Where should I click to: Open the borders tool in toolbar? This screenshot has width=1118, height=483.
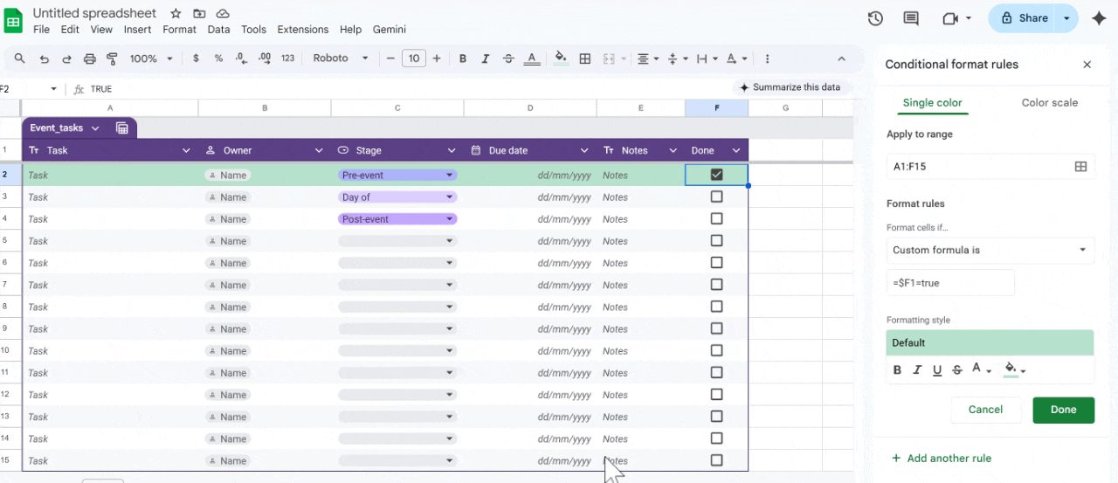[585, 59]
